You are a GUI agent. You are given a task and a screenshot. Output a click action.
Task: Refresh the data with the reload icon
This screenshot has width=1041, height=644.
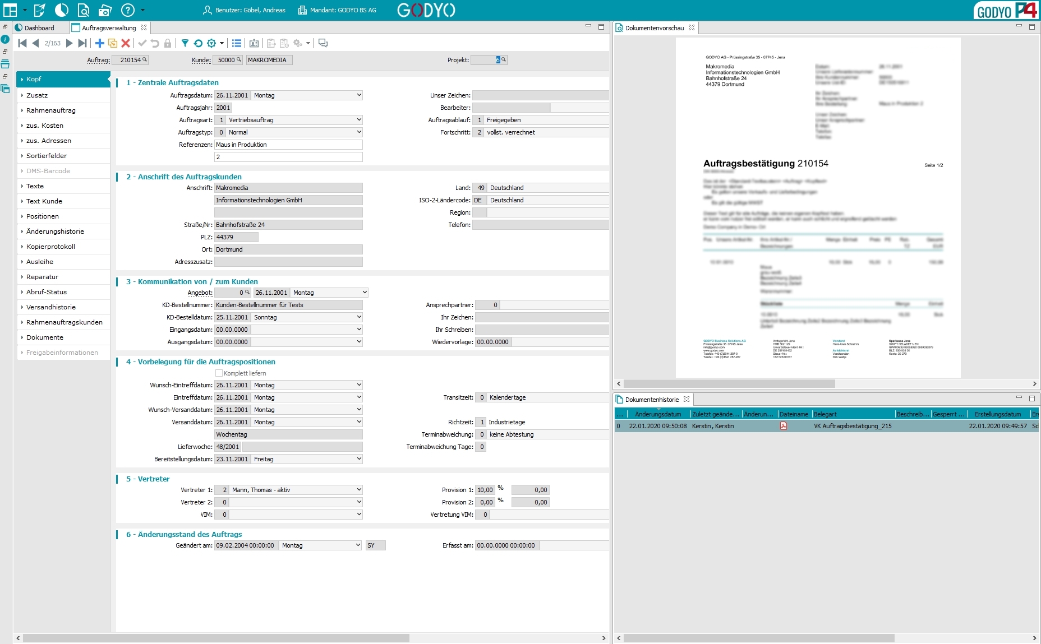[x=198, y=43]
